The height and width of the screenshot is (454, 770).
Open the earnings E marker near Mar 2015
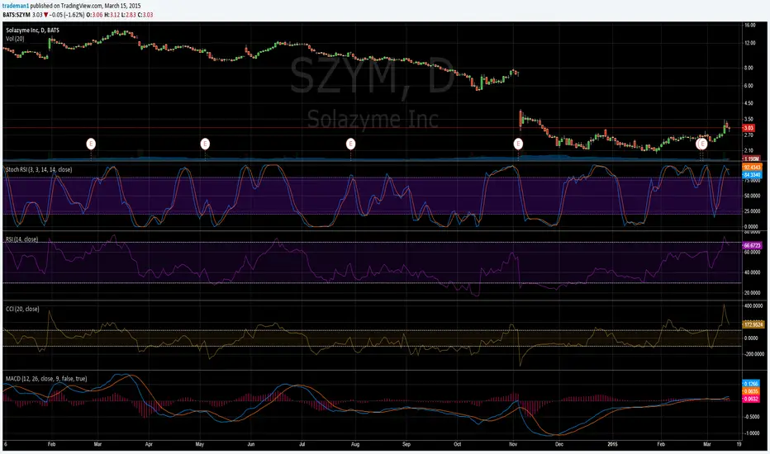click(702, 144)
